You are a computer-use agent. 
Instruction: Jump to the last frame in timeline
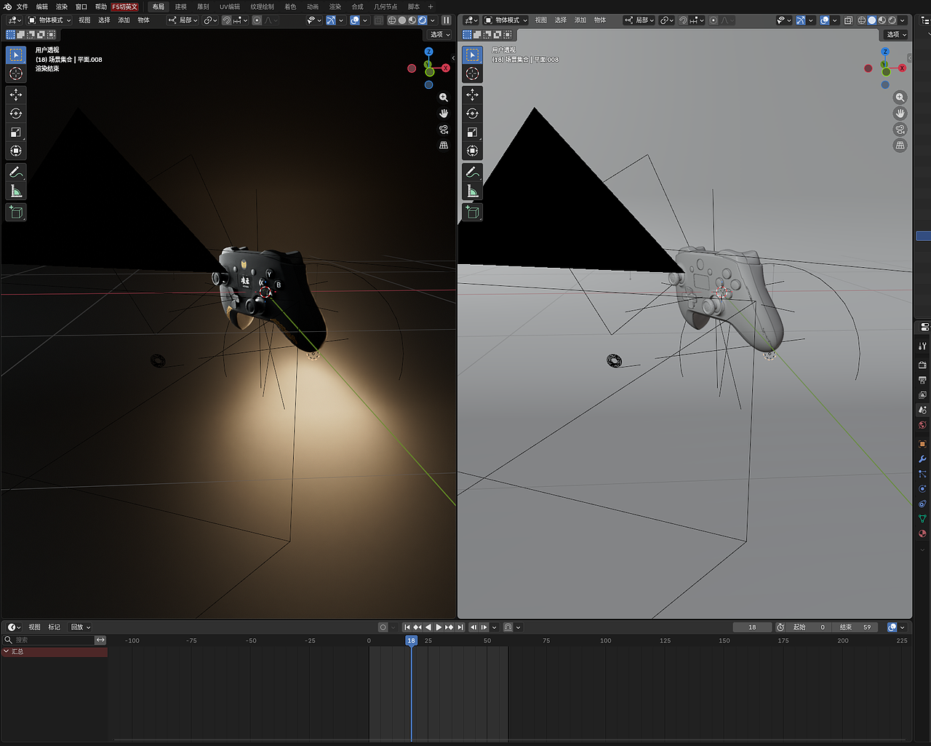coord(460,627)
